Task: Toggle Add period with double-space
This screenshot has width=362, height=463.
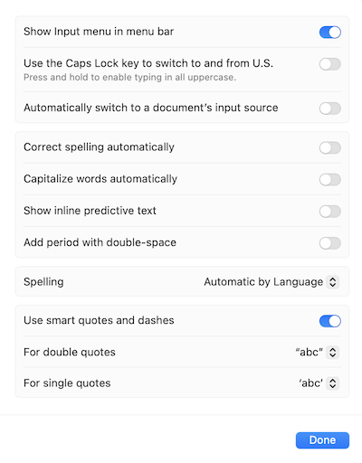Action: point(330,243)
